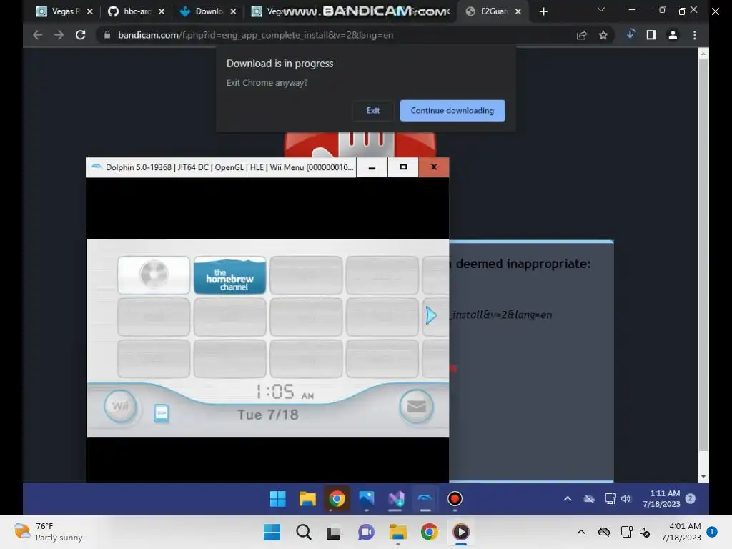Click the volume icon in the inner tray
732x549 pixels.
(626, 498)
